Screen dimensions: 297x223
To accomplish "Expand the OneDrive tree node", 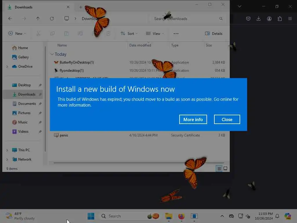I will coord(7,66).
